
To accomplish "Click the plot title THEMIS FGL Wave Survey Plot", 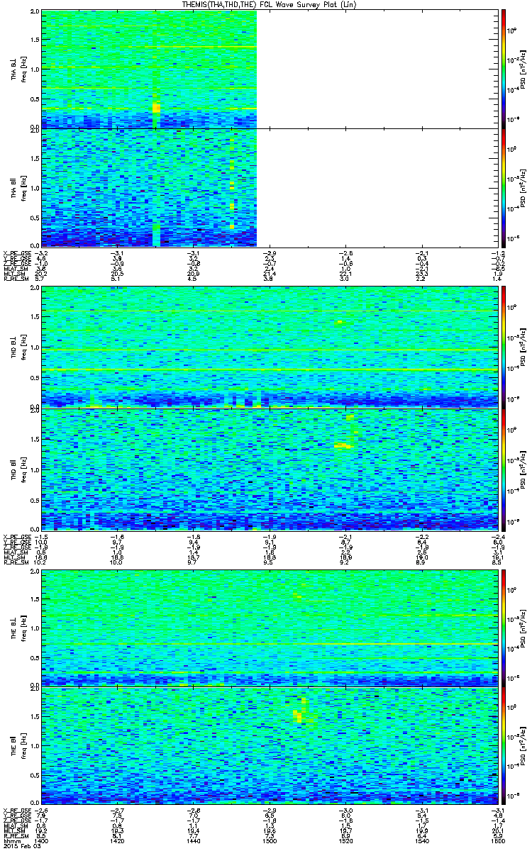I will (270, 4).
